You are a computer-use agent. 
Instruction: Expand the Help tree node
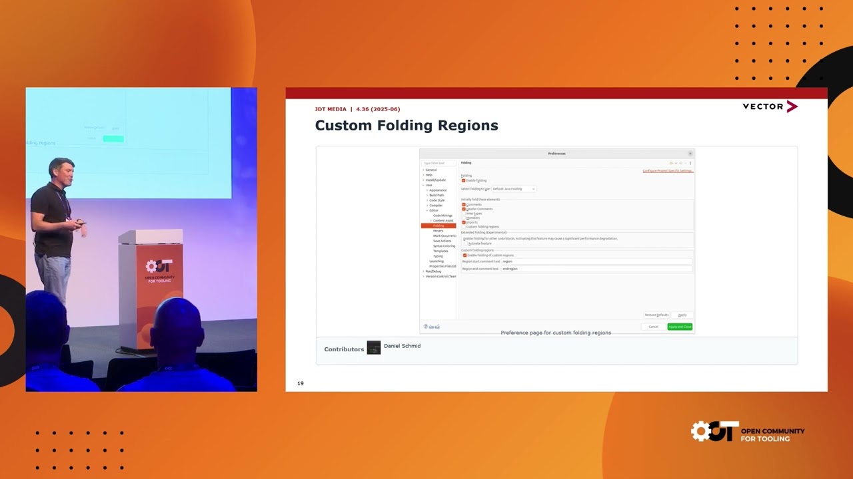[x=423, y=175]
